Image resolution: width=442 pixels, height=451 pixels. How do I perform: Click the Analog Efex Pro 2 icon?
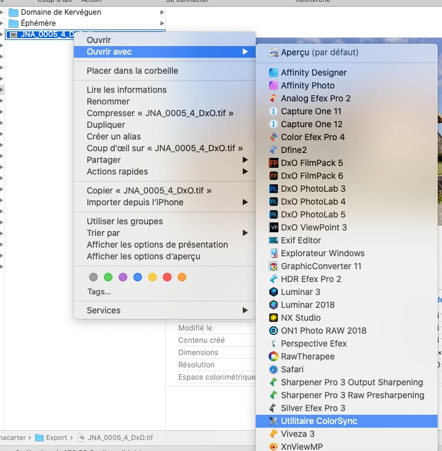(x=274, y=98)
